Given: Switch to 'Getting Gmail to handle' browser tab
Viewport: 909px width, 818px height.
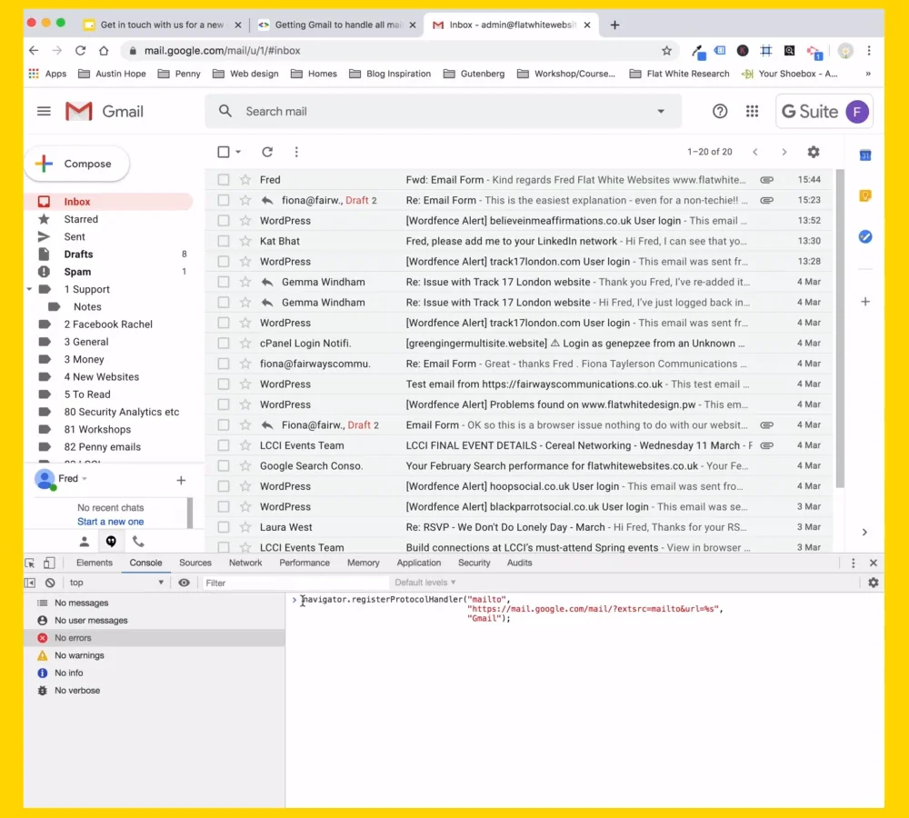Looking at the screenshot, I should (x=337, y=25).
